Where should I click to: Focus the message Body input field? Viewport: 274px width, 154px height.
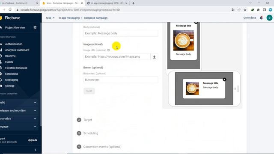click(121, 33)
